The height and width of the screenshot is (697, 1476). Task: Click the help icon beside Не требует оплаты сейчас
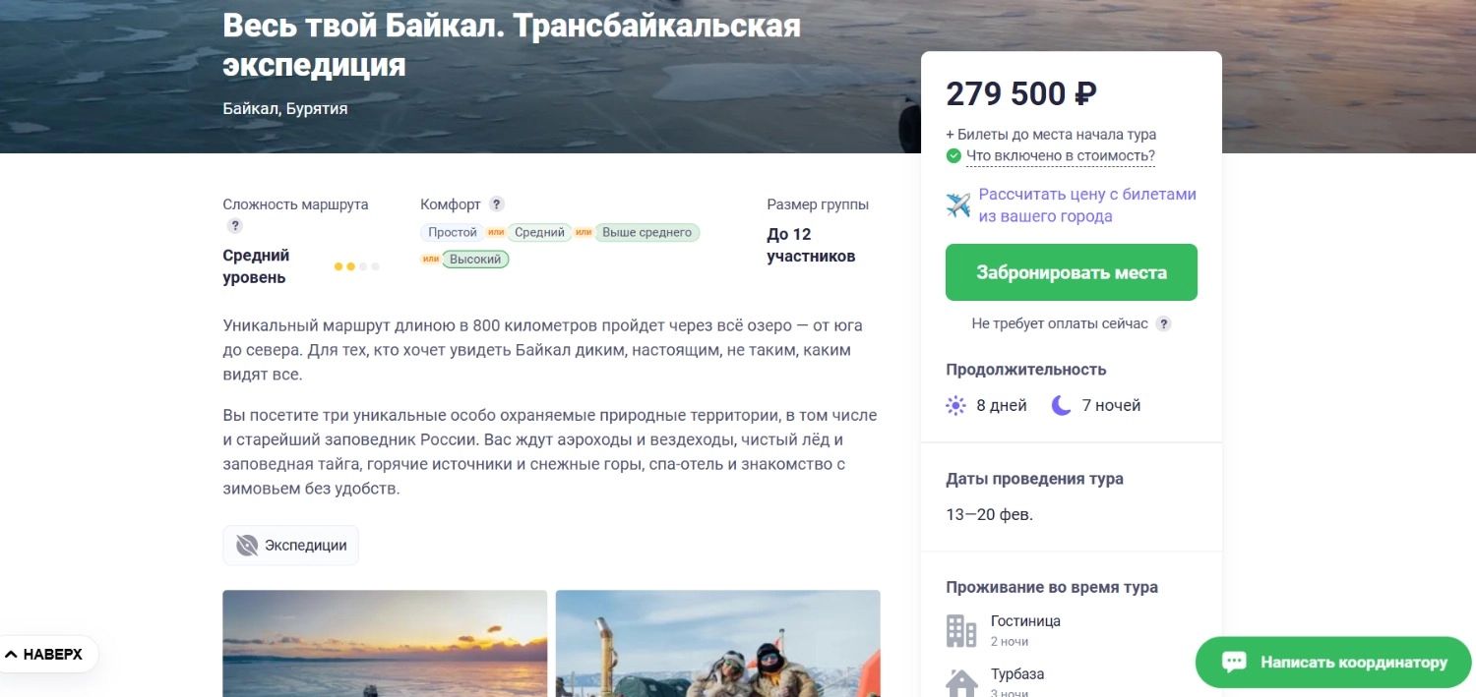click(x=1164, y=323)
